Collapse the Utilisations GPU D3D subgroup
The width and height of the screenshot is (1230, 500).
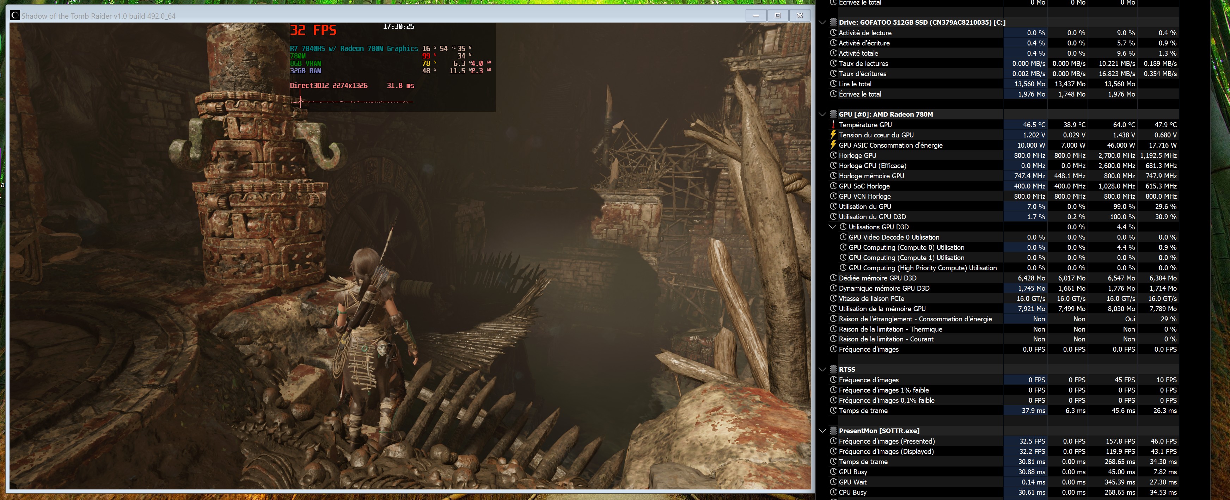point(832,227)
